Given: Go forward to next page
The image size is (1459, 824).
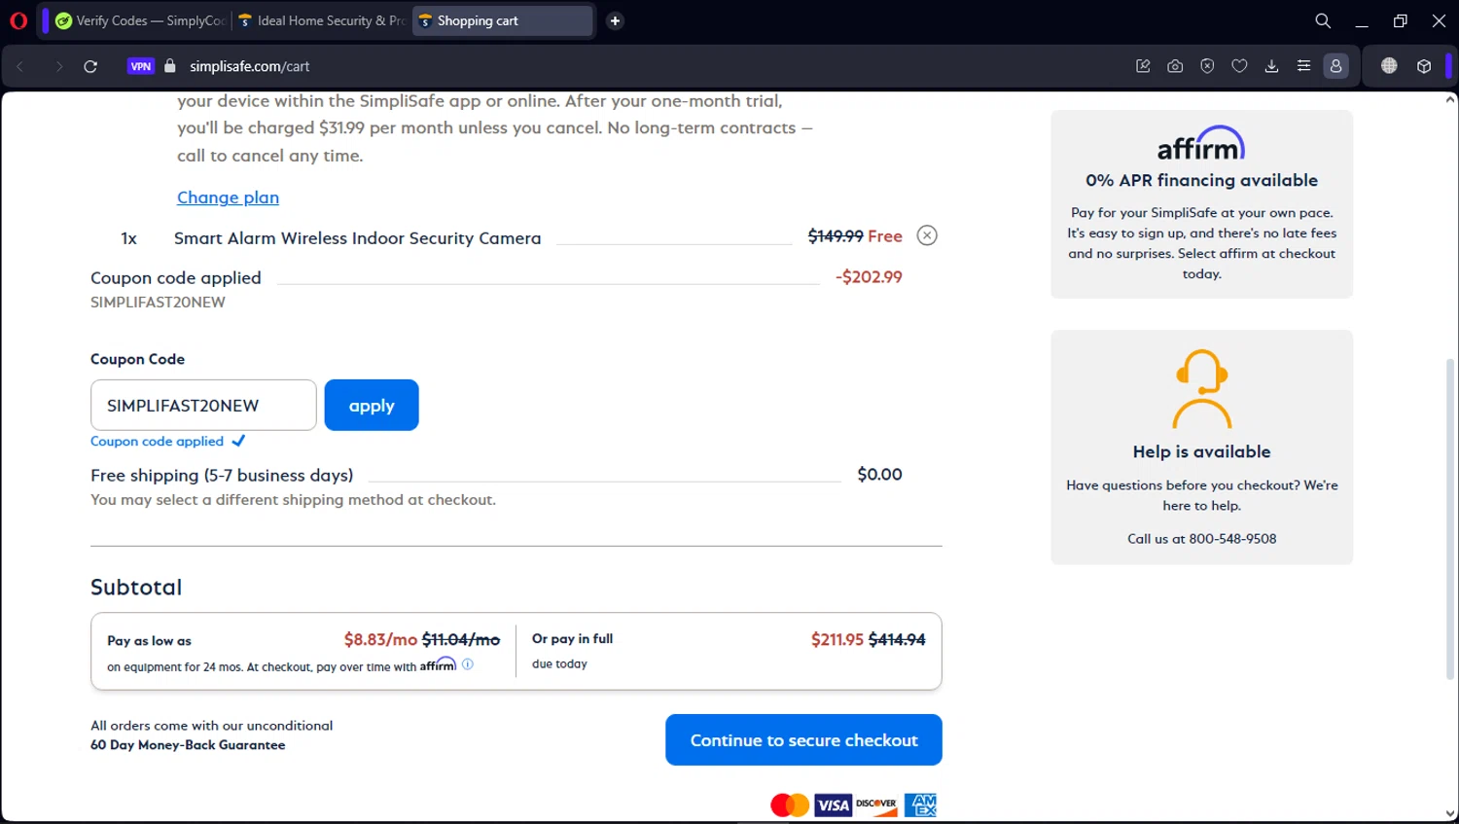Looking at the screenshot, I should 58,66.
